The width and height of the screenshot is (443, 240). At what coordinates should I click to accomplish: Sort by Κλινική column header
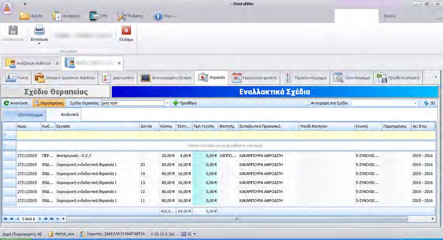368,126
